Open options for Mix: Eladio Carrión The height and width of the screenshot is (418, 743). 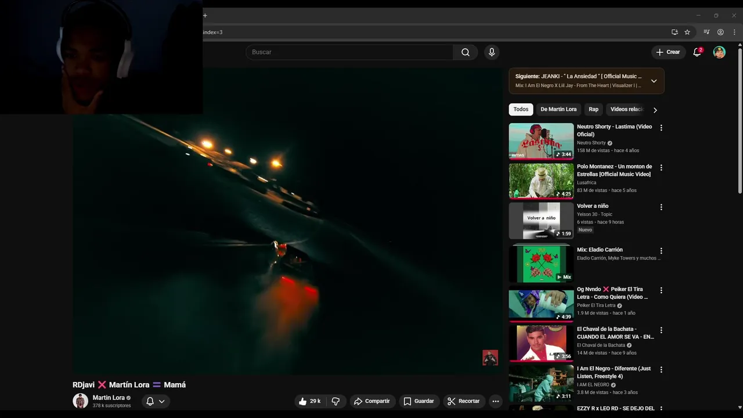pyautogui.click(x=661, y=251)
